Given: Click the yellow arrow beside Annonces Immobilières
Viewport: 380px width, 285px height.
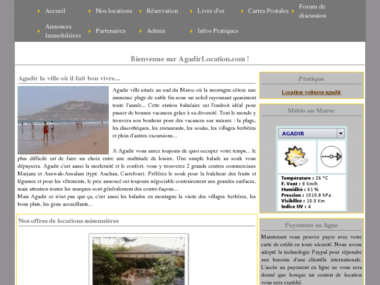Looking at the screenshot, I should point(39,31).
